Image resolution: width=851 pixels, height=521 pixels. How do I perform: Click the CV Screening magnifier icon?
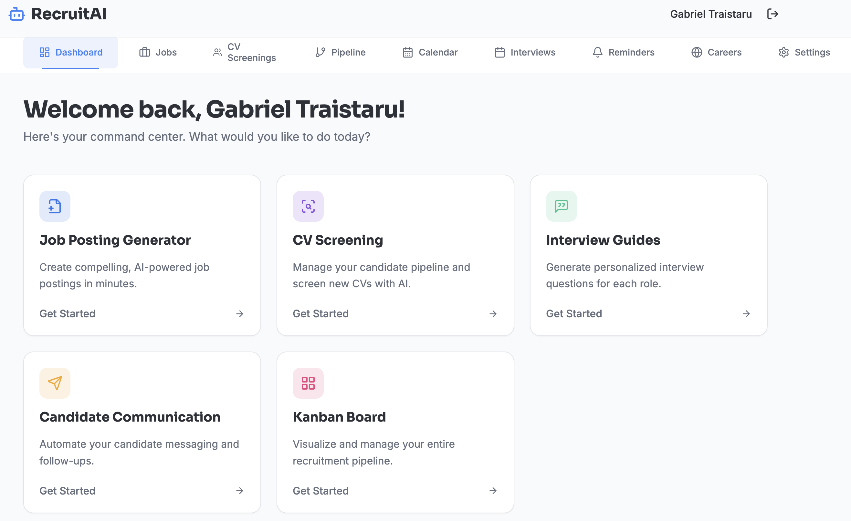click(308, 206)
